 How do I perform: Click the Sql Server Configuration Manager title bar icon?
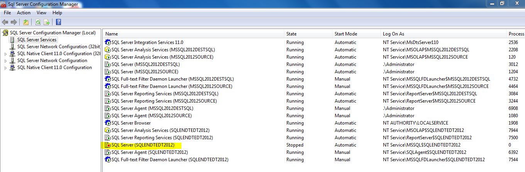[x=3, y=4]
